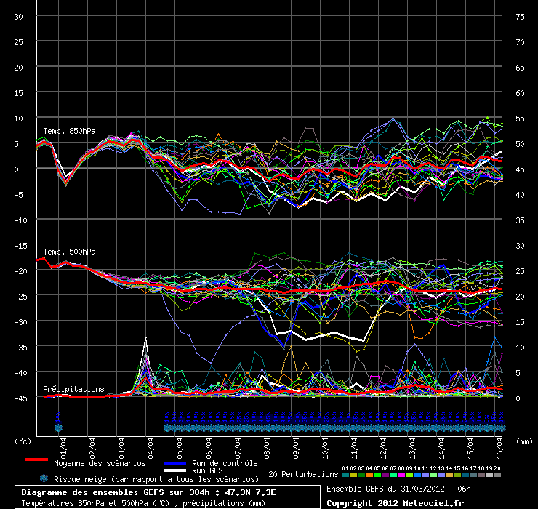Click the 'Précipitations' chart label
This screenshot has height=509, width=538.
pos(73,390)
